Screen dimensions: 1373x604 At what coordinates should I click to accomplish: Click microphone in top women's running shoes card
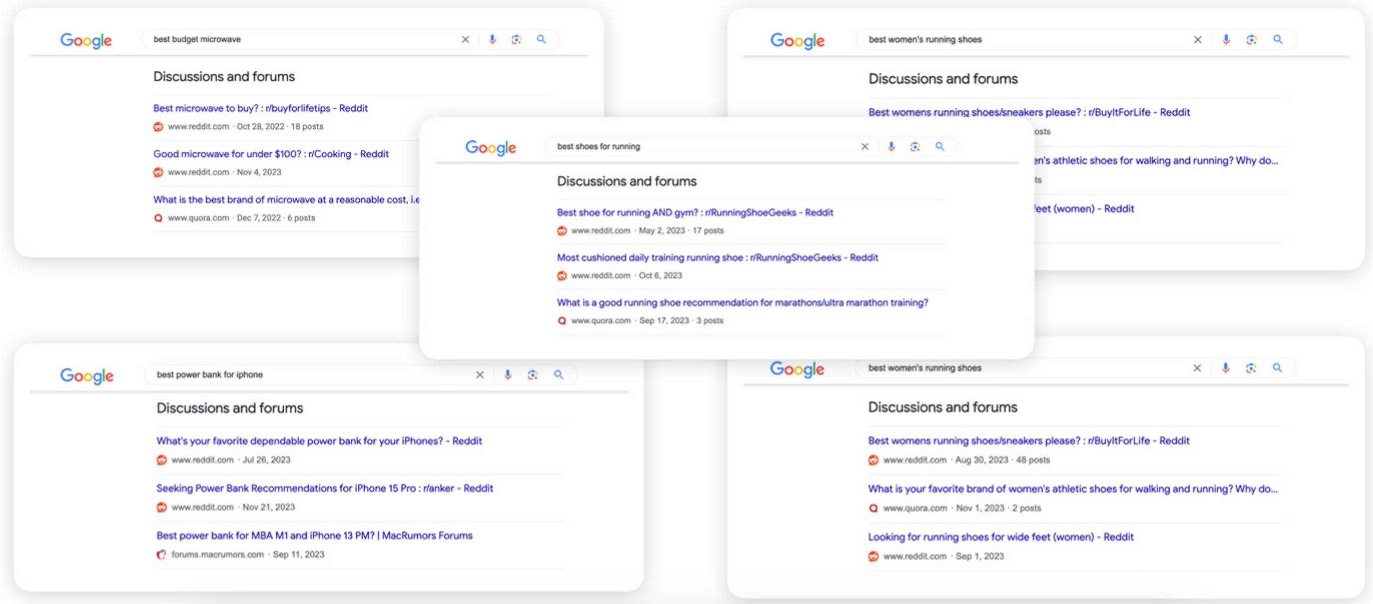tap(1226, 39)
